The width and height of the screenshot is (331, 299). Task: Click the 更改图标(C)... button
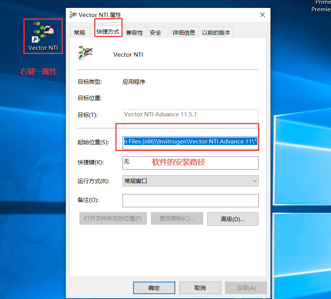(x=177, y=219)
